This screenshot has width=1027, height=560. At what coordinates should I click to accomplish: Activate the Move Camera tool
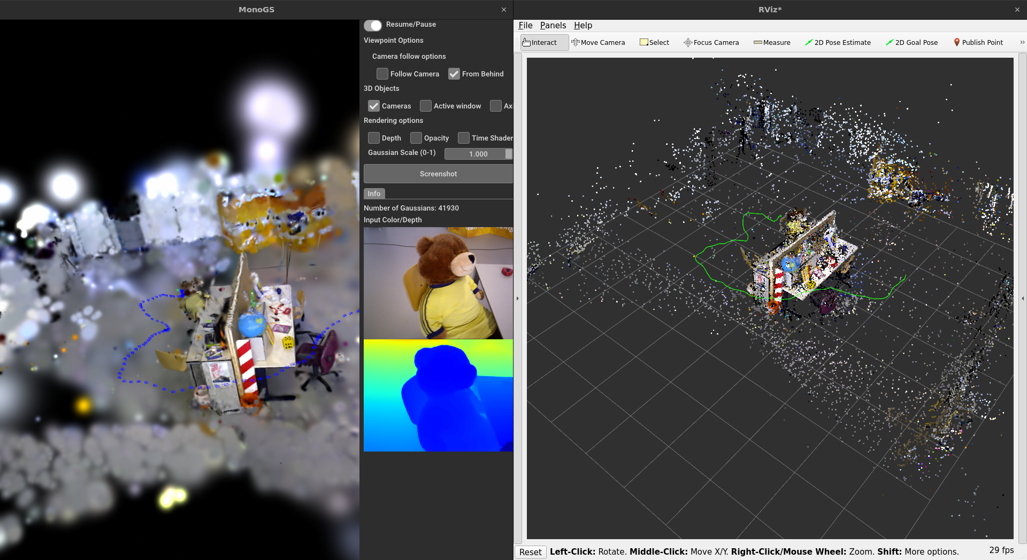[598, 43]
